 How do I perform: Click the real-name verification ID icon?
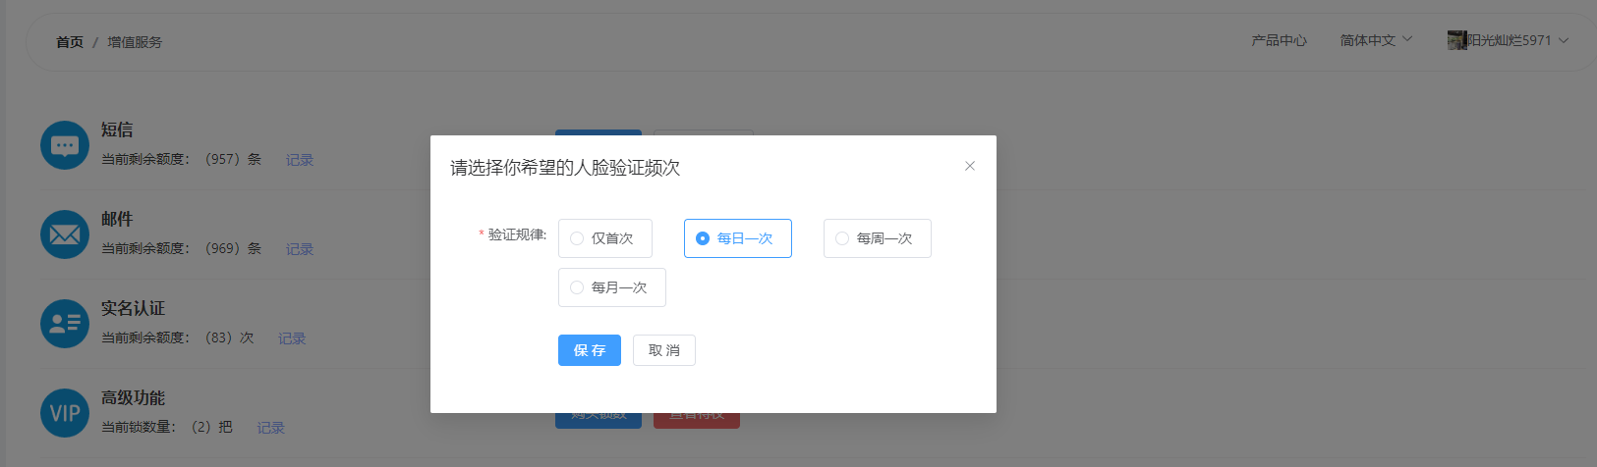65,324
